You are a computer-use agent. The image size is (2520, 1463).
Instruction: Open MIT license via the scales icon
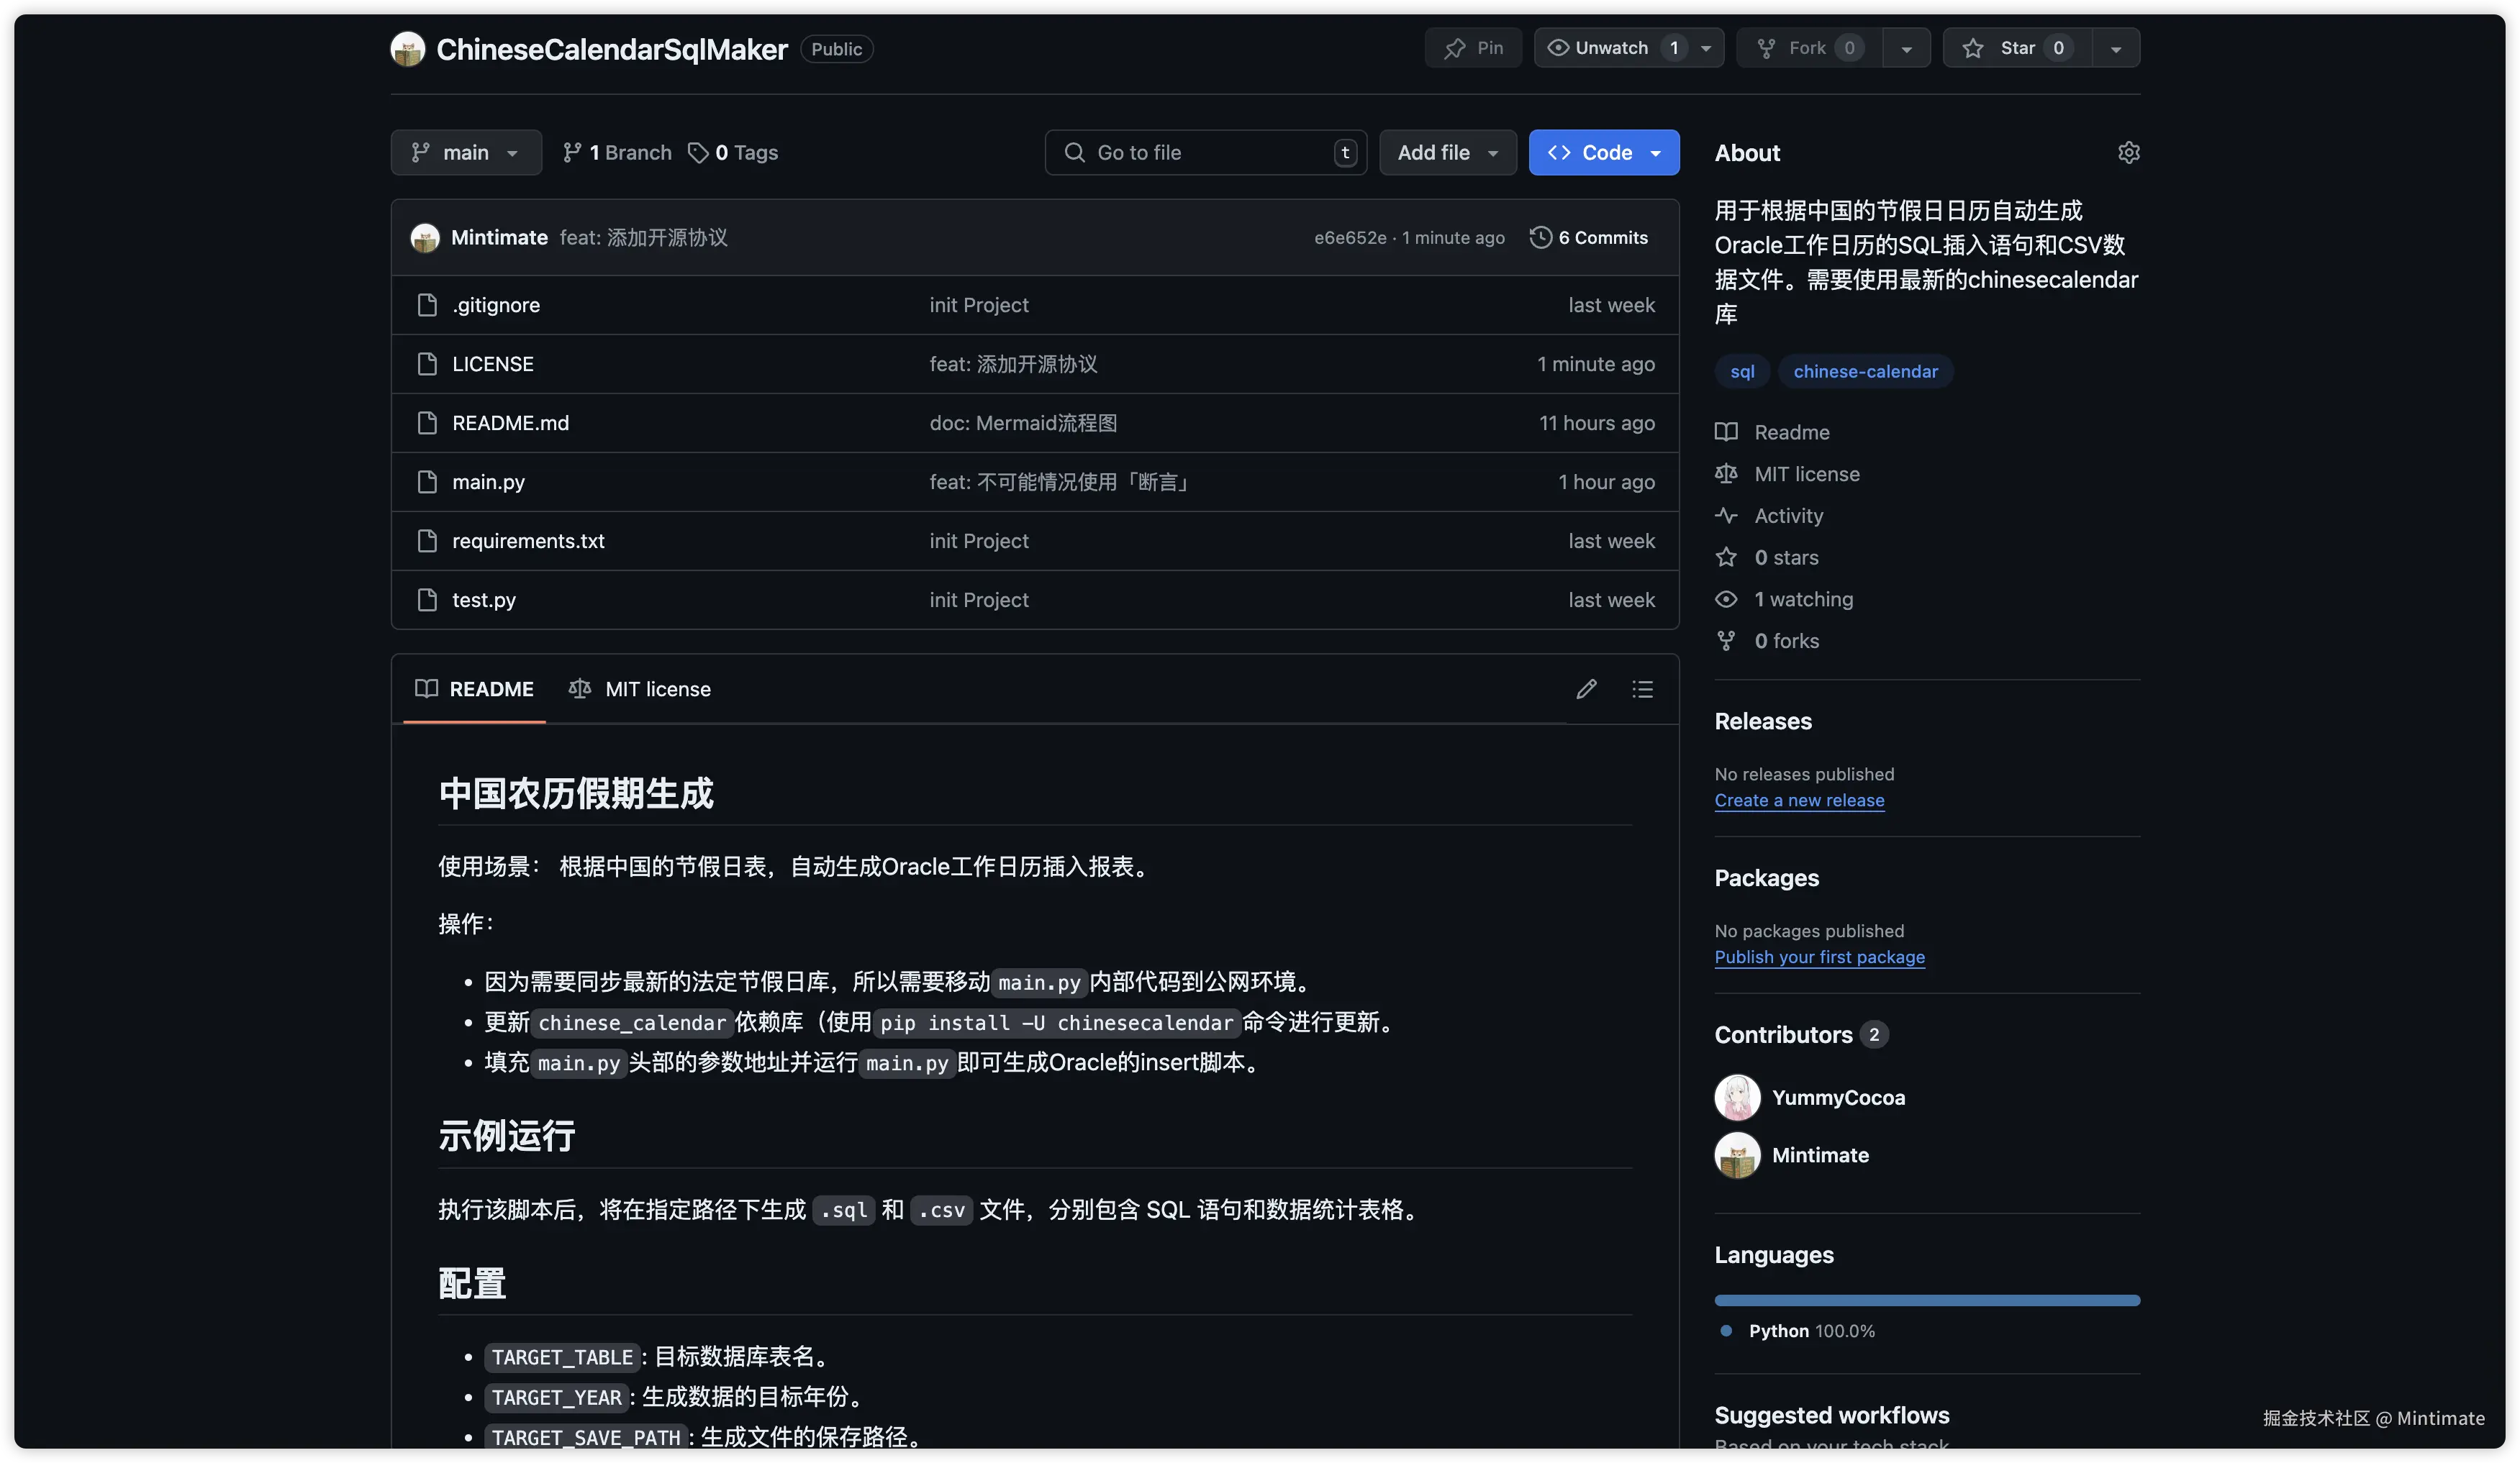coord(1726,474)
